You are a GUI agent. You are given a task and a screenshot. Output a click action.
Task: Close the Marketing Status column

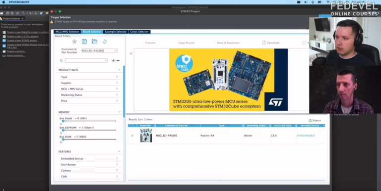[269, 126]
